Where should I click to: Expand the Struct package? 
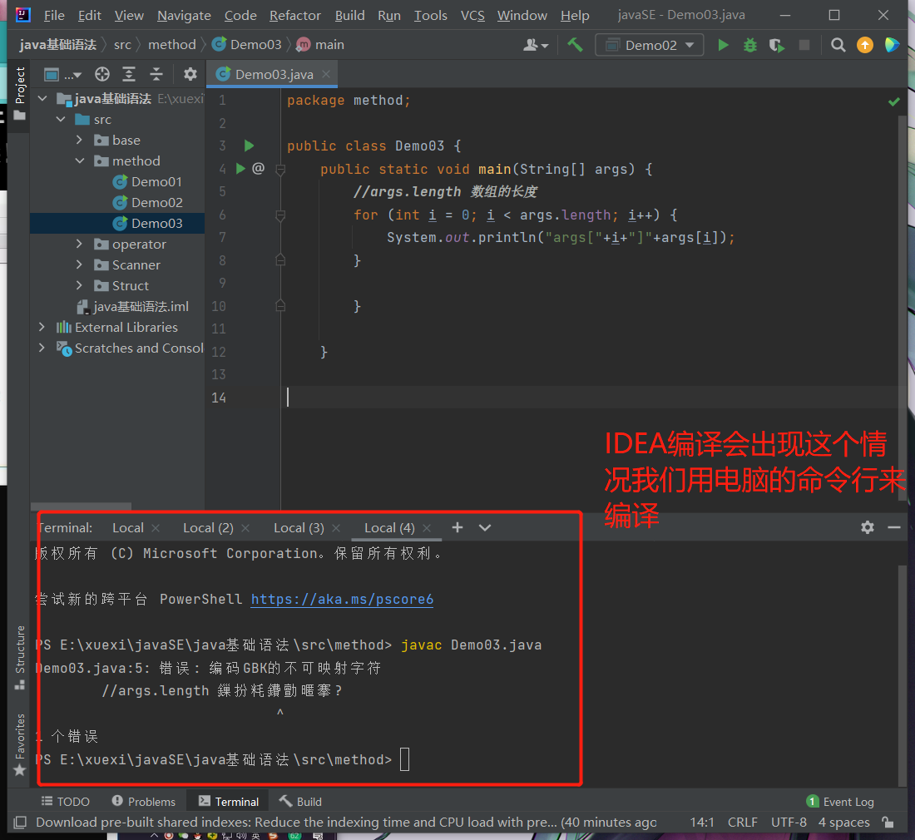coord(79,285)
